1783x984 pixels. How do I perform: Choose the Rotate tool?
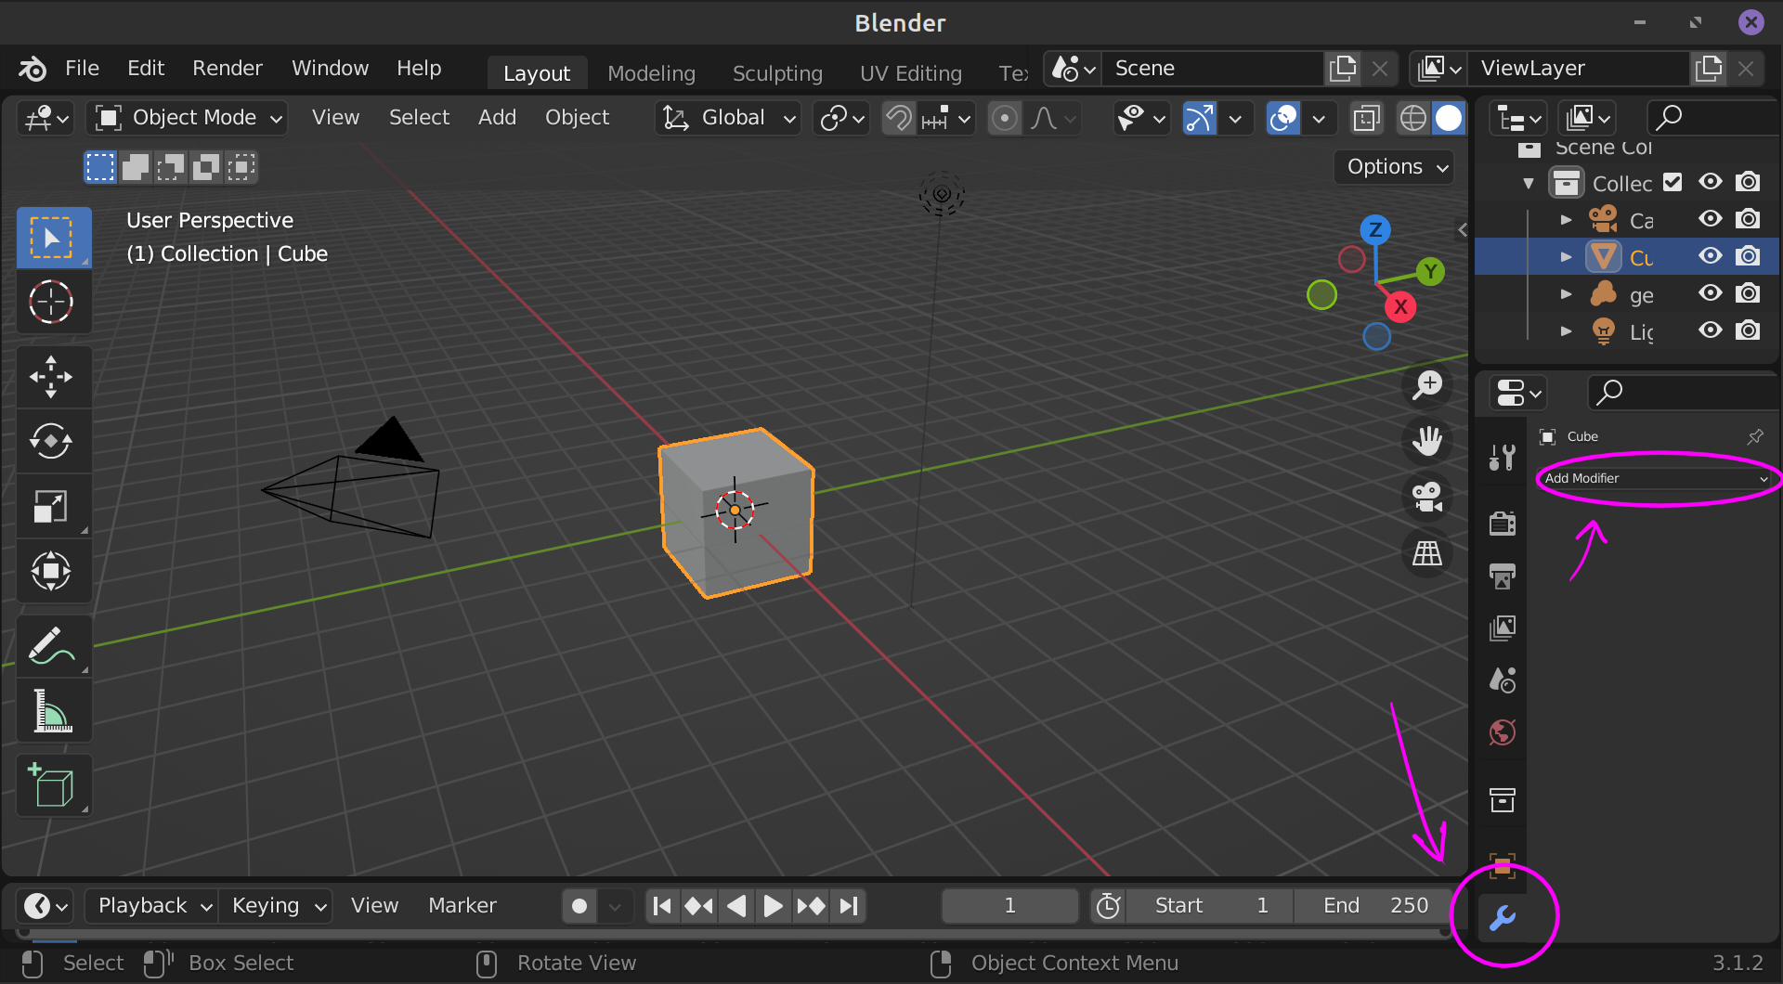(x=53, y=442)
